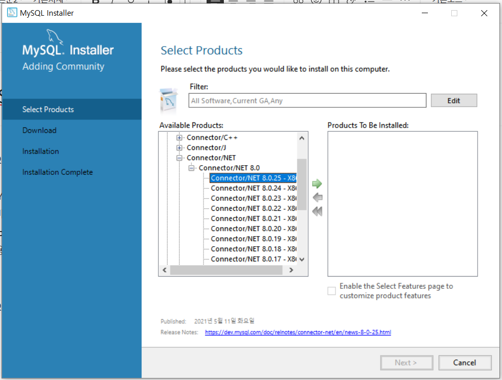Select Connector/NET 8.0.20 item
This screenshot has width=502, height=380.
tap(253, 229)
